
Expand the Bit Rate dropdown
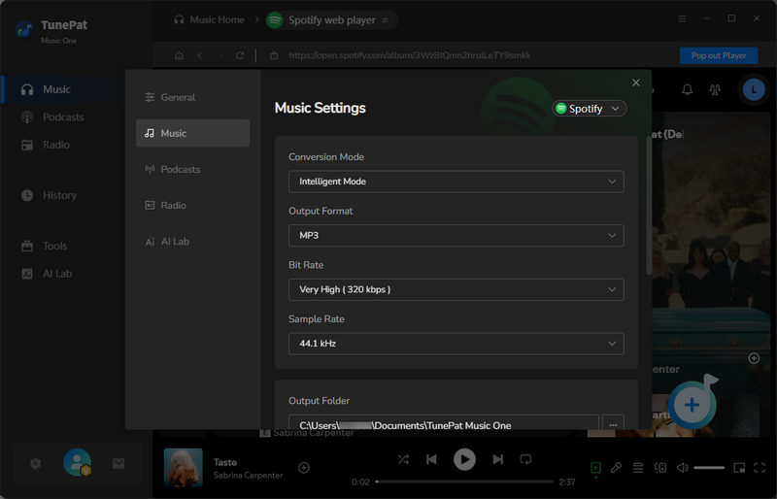click(456, 289)
